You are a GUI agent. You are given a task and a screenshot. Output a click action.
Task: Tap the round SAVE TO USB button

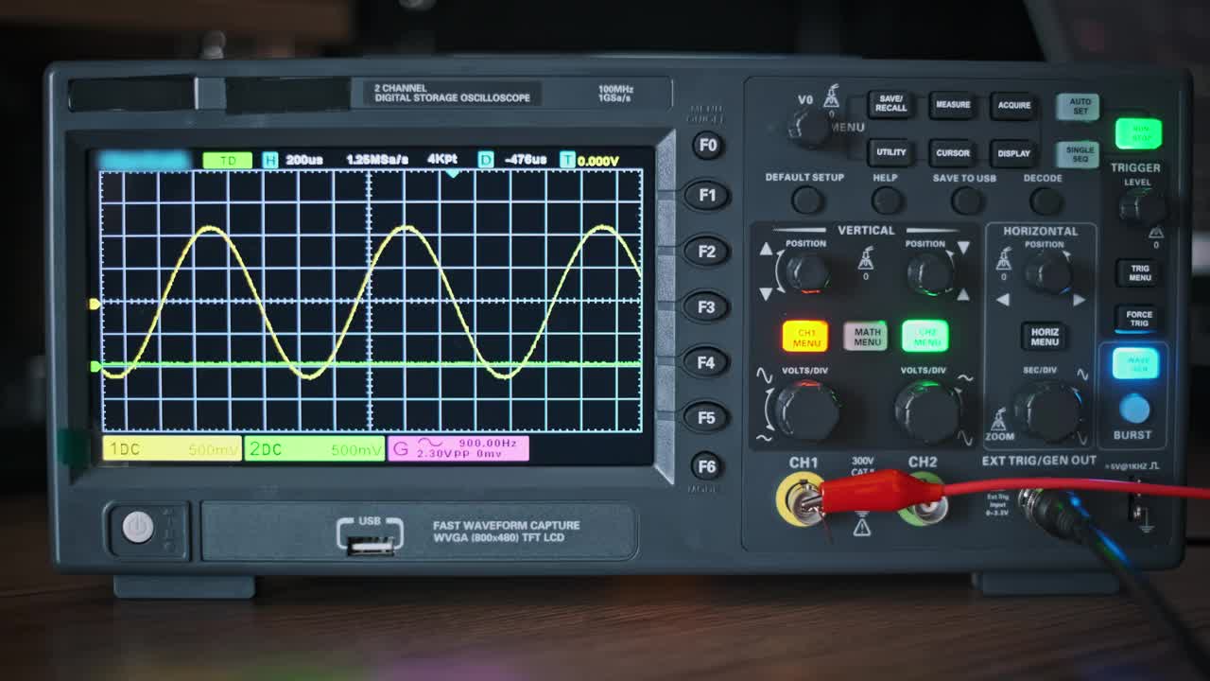966,200
